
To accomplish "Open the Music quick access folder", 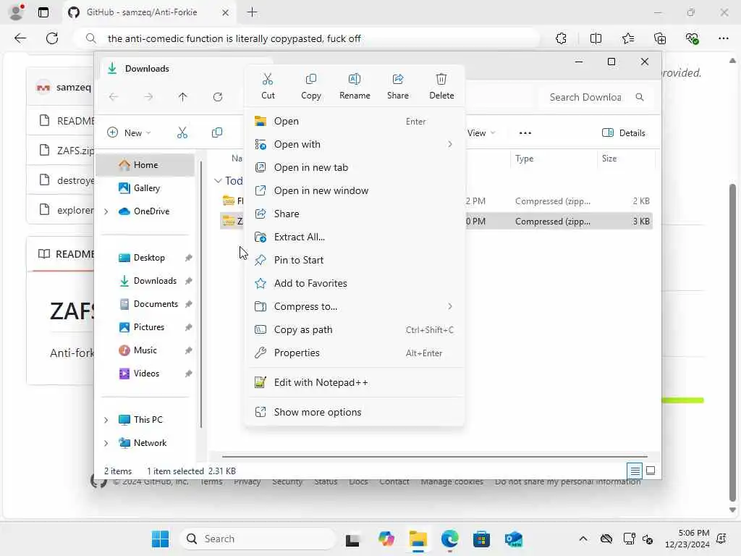I will coord(145,350).
